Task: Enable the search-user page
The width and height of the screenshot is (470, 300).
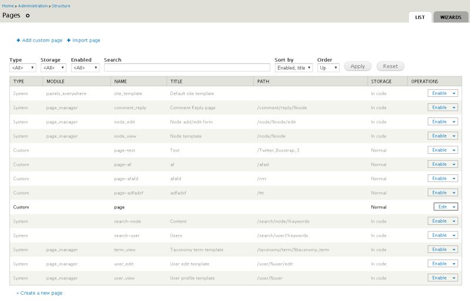Action: point(439,235)
